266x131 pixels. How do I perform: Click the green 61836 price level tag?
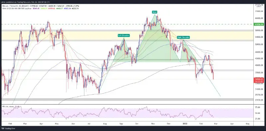point(259,24)
